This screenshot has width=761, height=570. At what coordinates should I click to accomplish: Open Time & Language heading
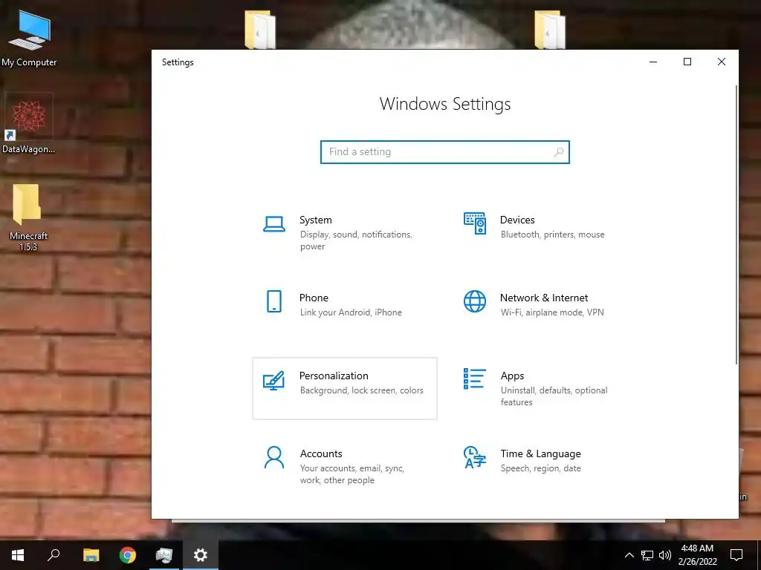(x=541, y=453)
